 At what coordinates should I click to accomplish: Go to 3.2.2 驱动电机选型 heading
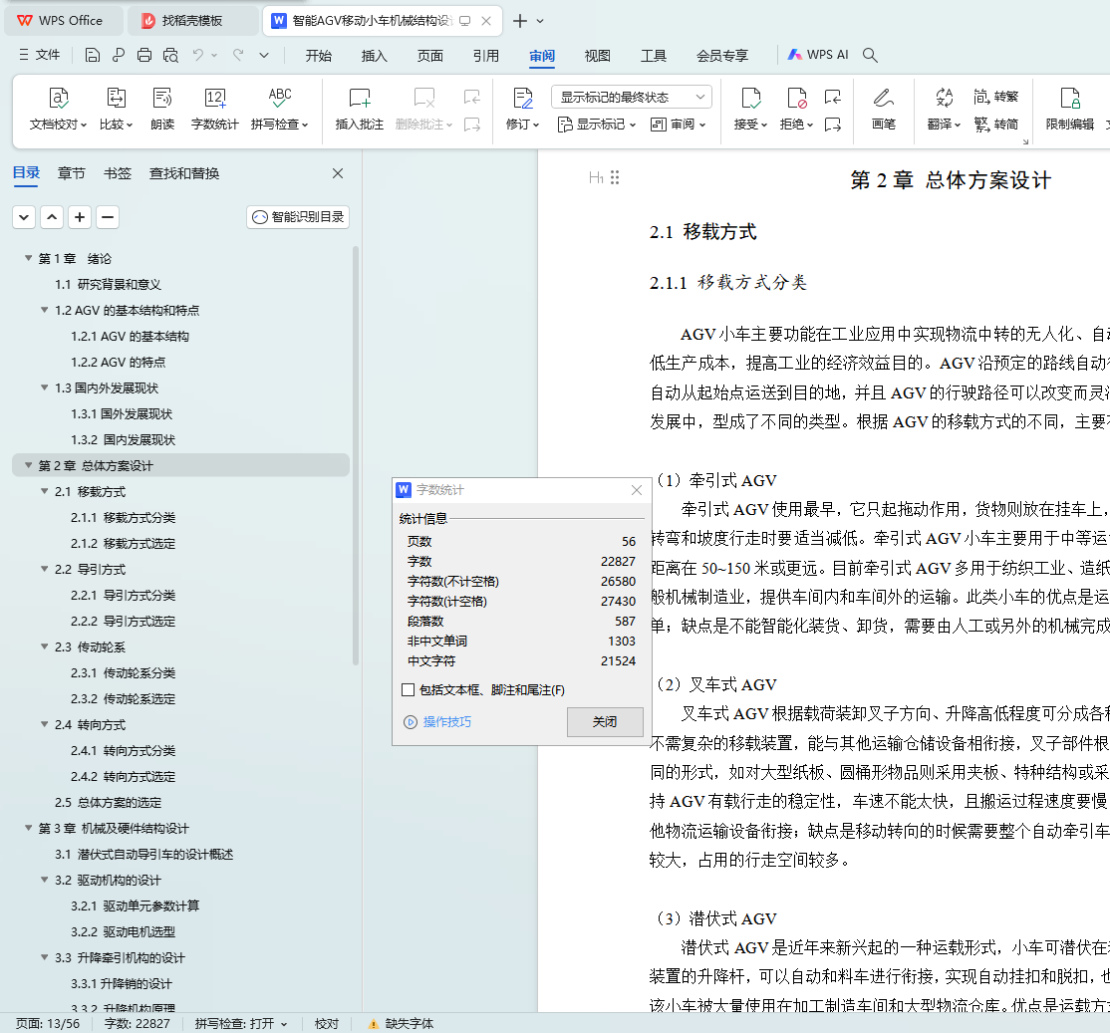click(x=124, y=931)
